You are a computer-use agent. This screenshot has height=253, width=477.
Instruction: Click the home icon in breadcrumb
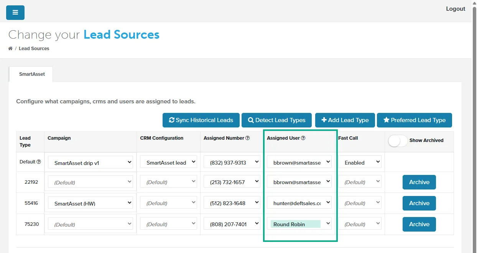(10, 49)
